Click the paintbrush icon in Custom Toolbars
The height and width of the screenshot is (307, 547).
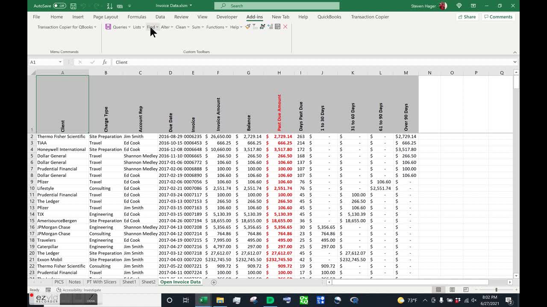(x=248, y=27)
